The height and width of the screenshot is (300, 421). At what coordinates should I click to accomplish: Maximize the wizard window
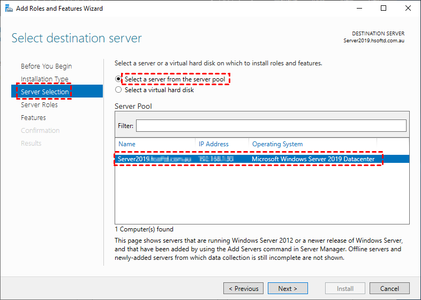384,9
